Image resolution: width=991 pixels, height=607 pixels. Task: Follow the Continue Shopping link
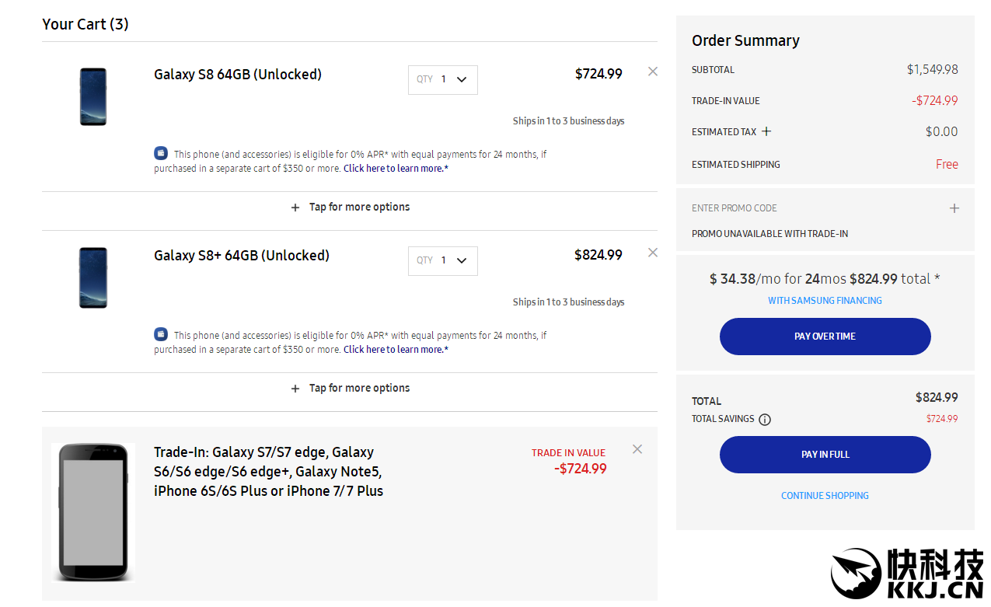tap(825, 496)
